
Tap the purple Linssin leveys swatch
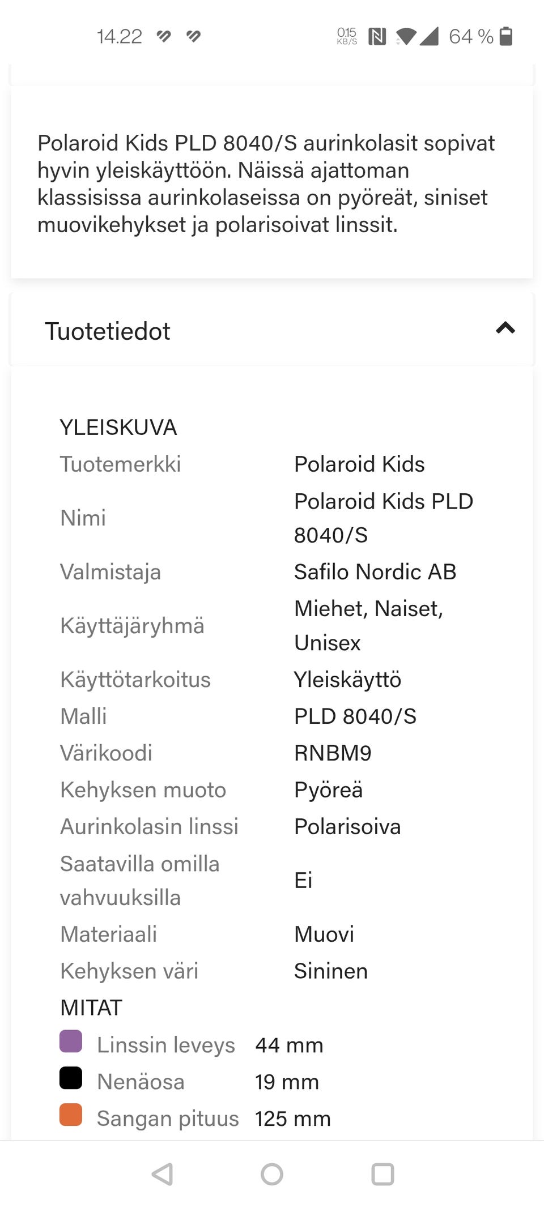tap(71, 1041)
